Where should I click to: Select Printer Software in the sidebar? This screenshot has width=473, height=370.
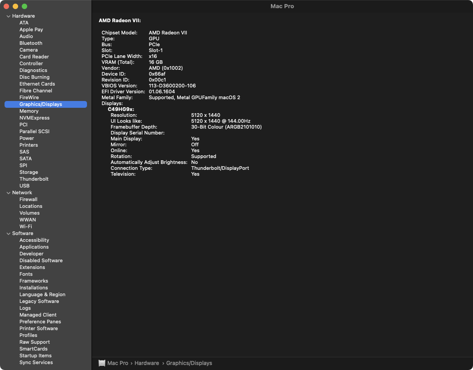tap(39, 328)
